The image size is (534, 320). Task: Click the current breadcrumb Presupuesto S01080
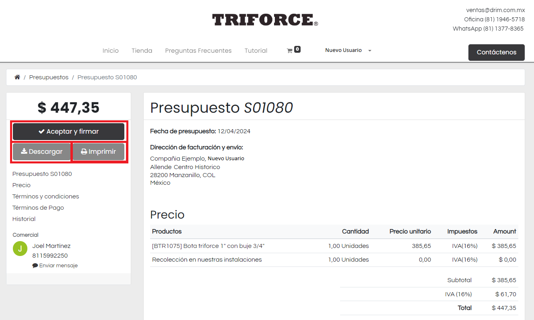(107, 77)
